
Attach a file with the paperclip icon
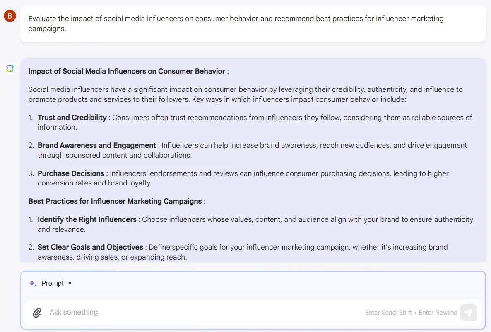[x=37, y=313]
